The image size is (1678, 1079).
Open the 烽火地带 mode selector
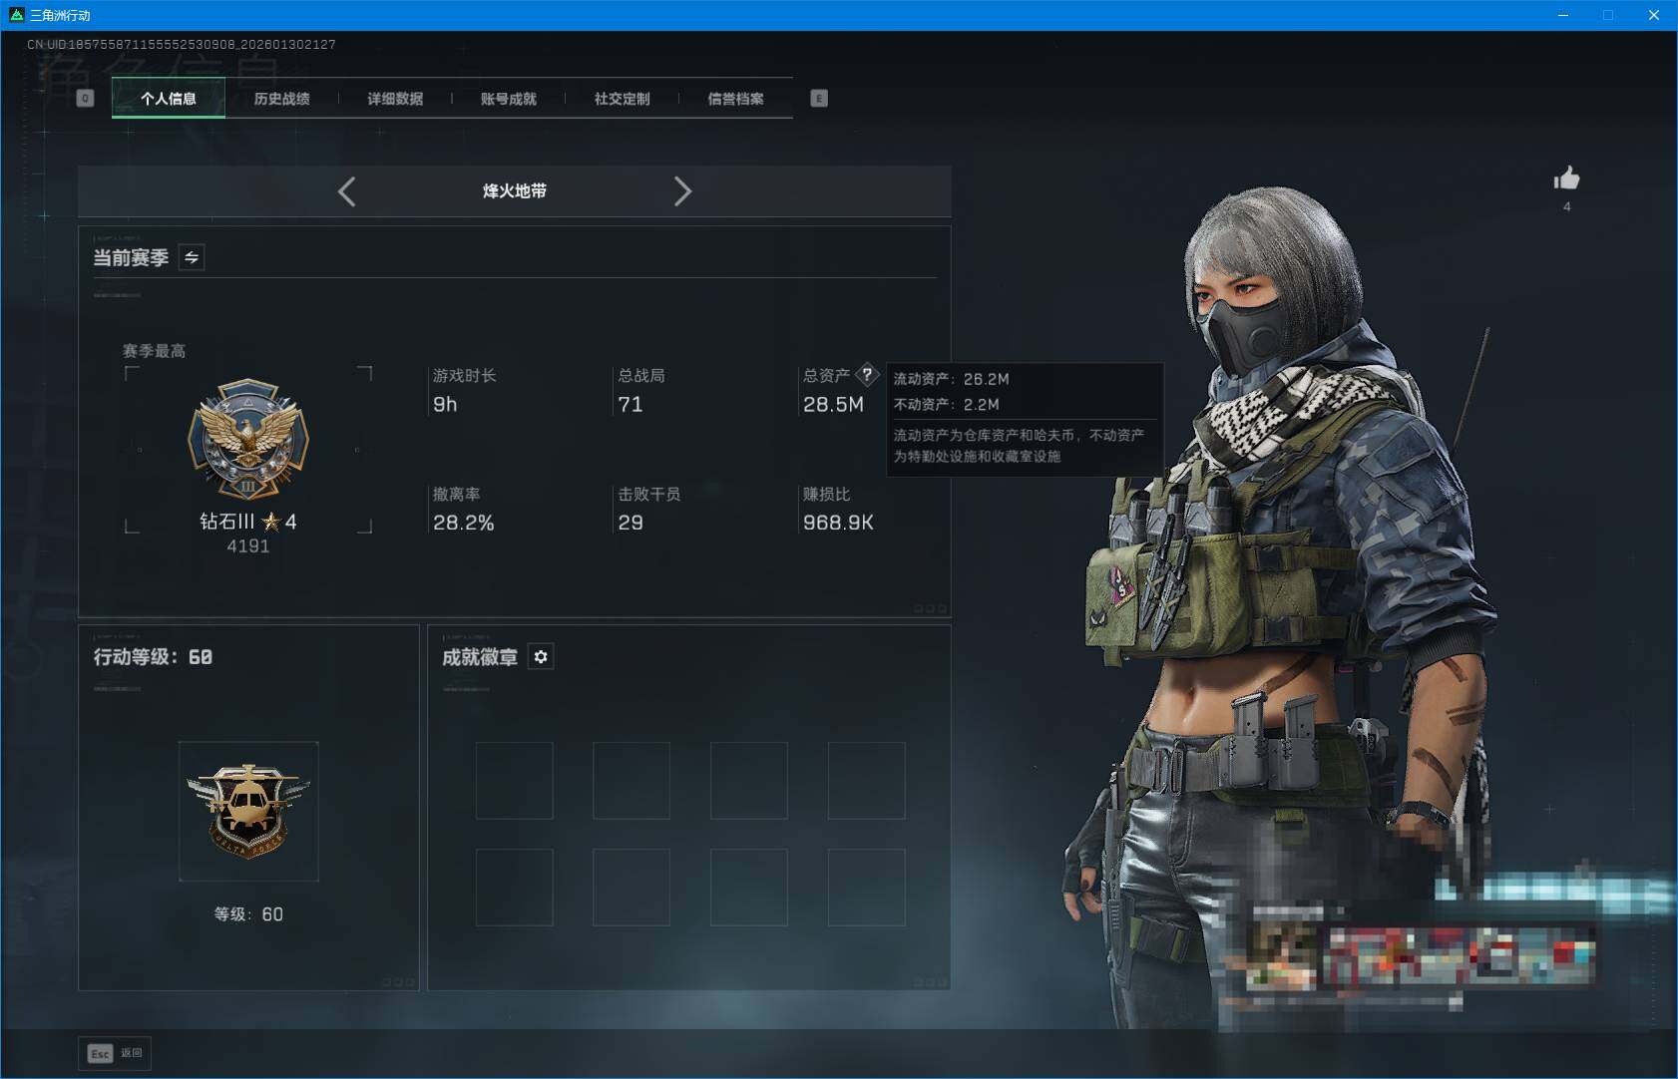(515, 191)
